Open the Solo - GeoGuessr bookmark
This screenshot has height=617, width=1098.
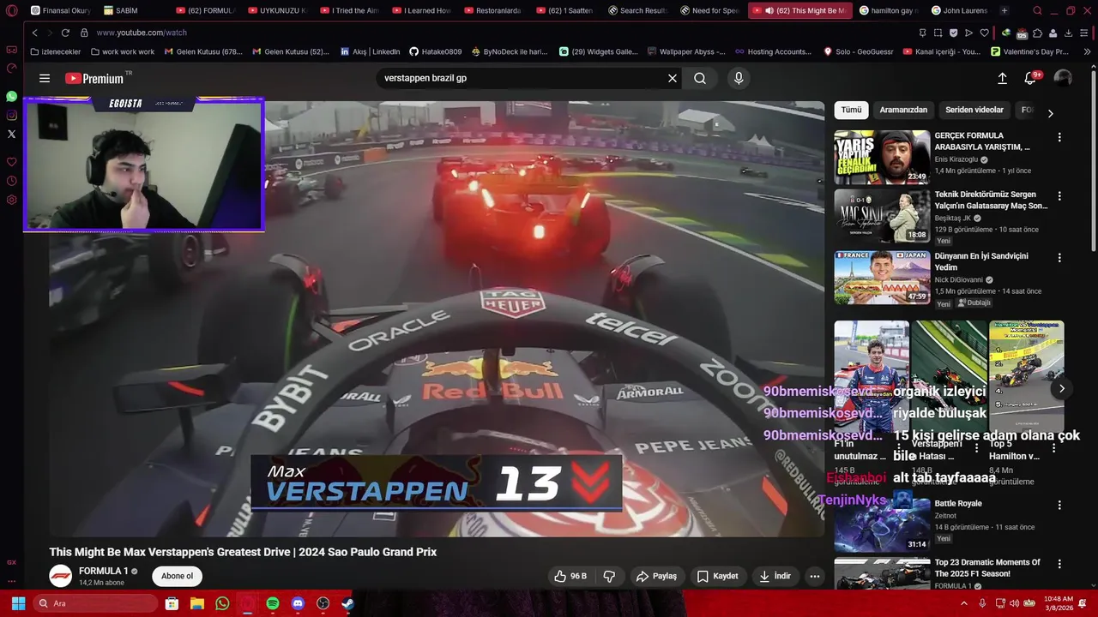point(858,51)
